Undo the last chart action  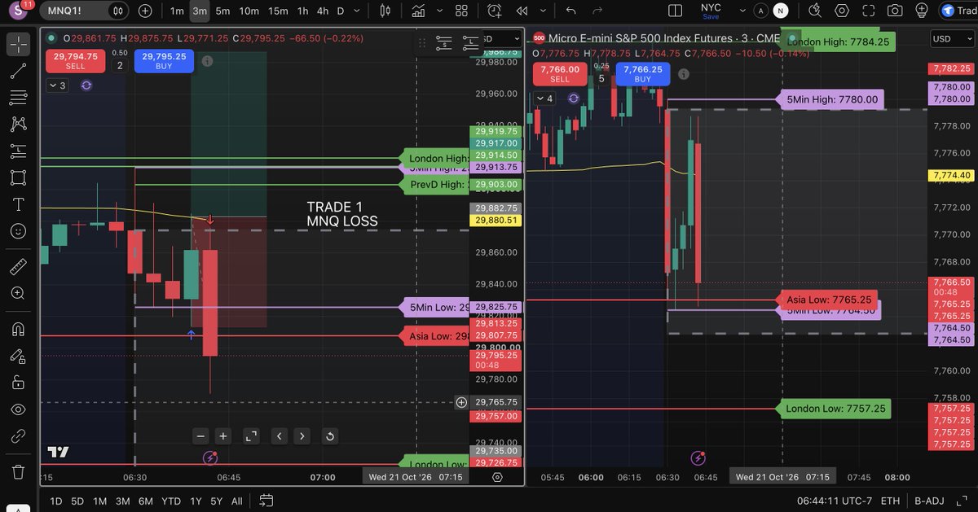tap(570, 11)
